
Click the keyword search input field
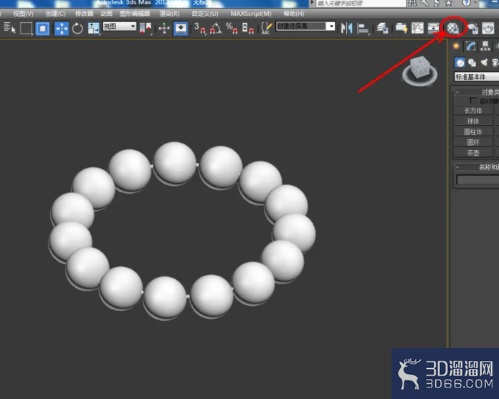(361, 4)
